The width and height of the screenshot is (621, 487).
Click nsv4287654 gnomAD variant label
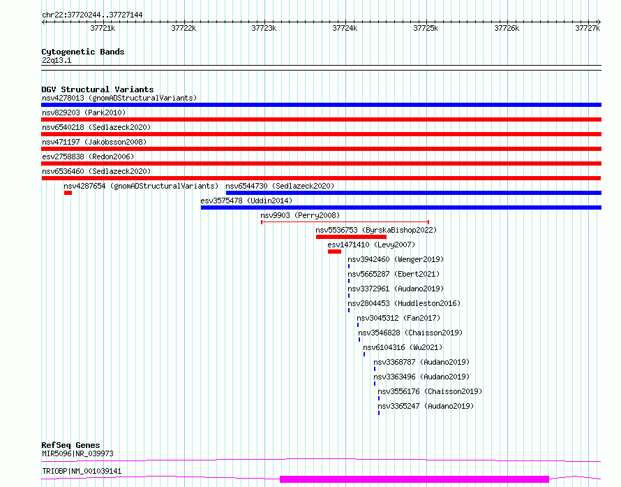141,186
